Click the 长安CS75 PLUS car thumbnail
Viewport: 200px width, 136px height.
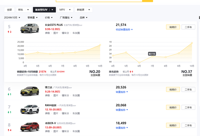click(30, 28)
